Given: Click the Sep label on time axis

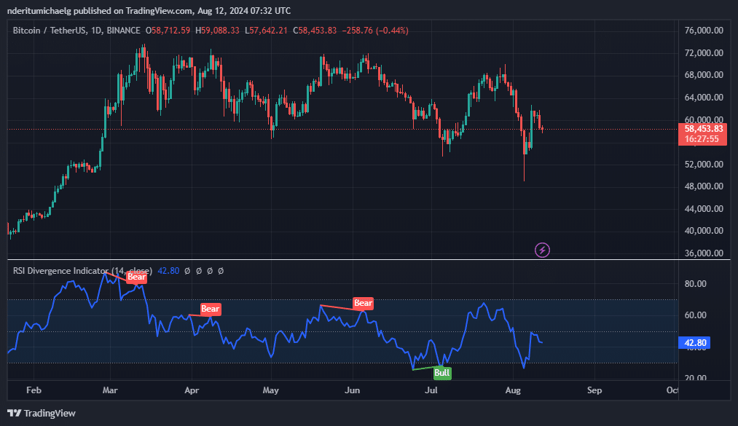Looking at the screenshot, I should (594, 390).
